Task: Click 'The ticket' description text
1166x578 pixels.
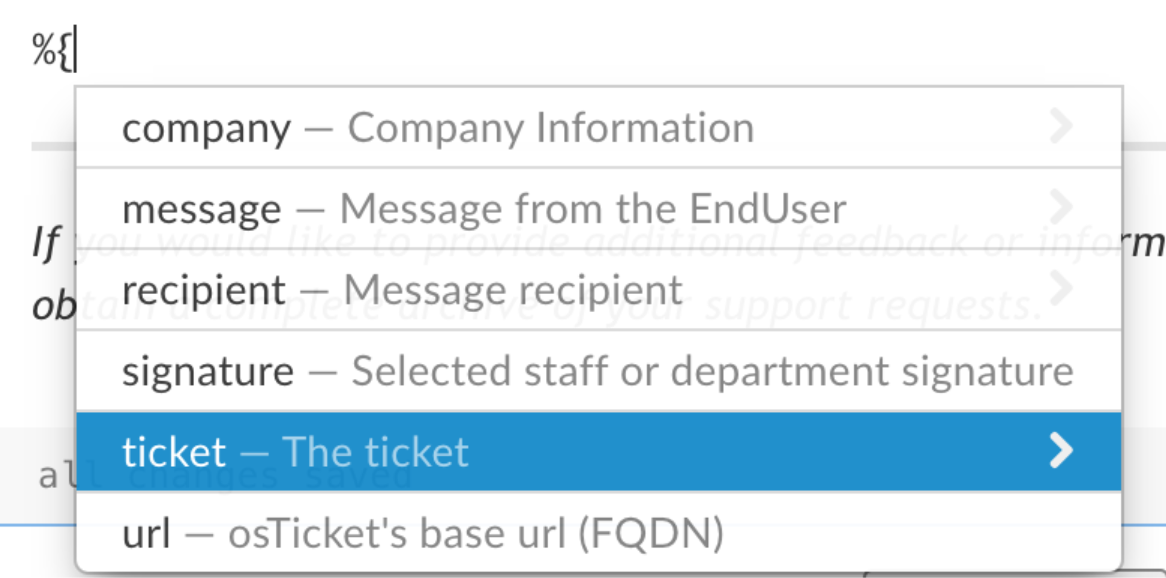Action: [x=375, y=452]
